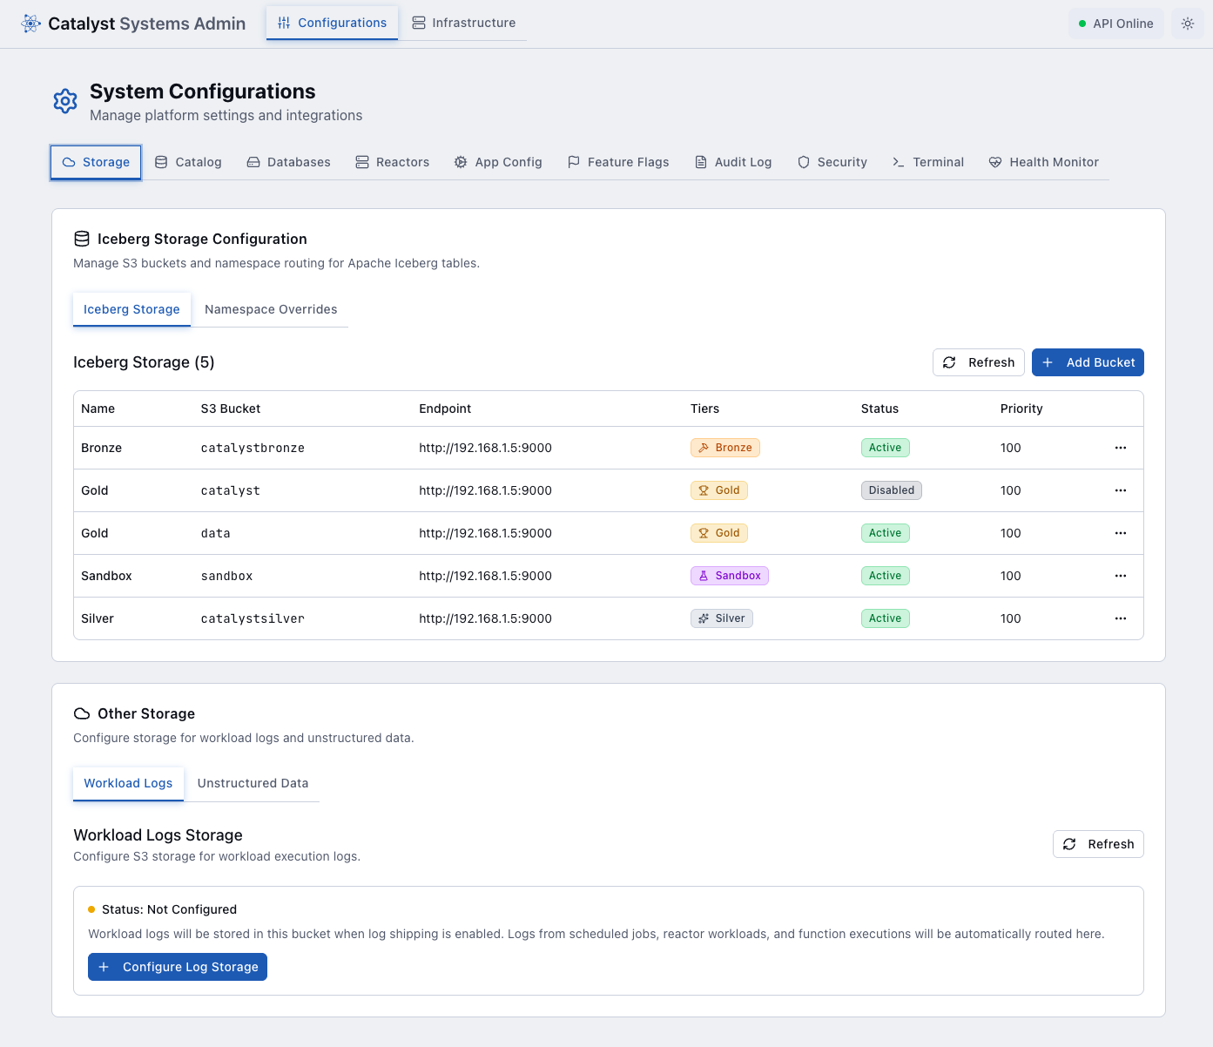
Task: Open the Terminal tab
Action: tap(928, 162)
